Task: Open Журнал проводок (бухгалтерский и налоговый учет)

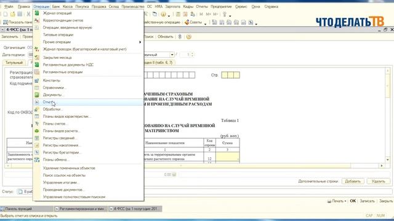Action: 84,49
